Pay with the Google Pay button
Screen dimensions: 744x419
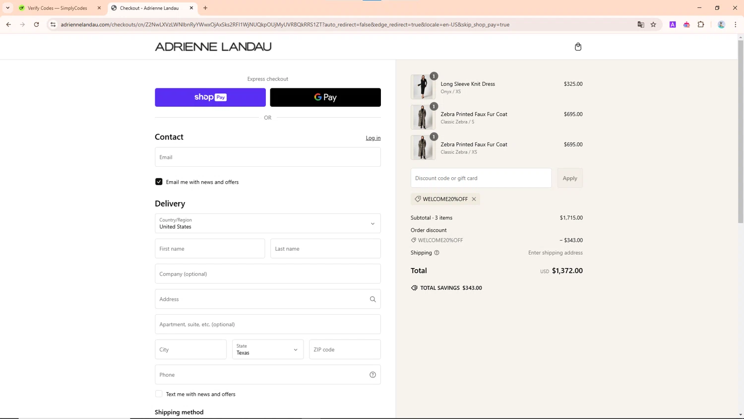point(325,97)
